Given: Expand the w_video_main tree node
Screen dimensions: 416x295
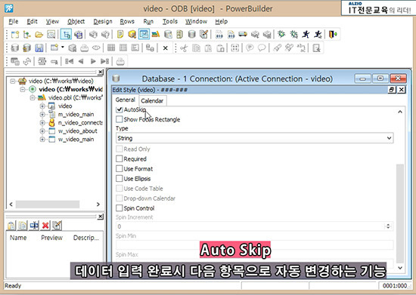Looking at the screenshot, I should [42, 139].
